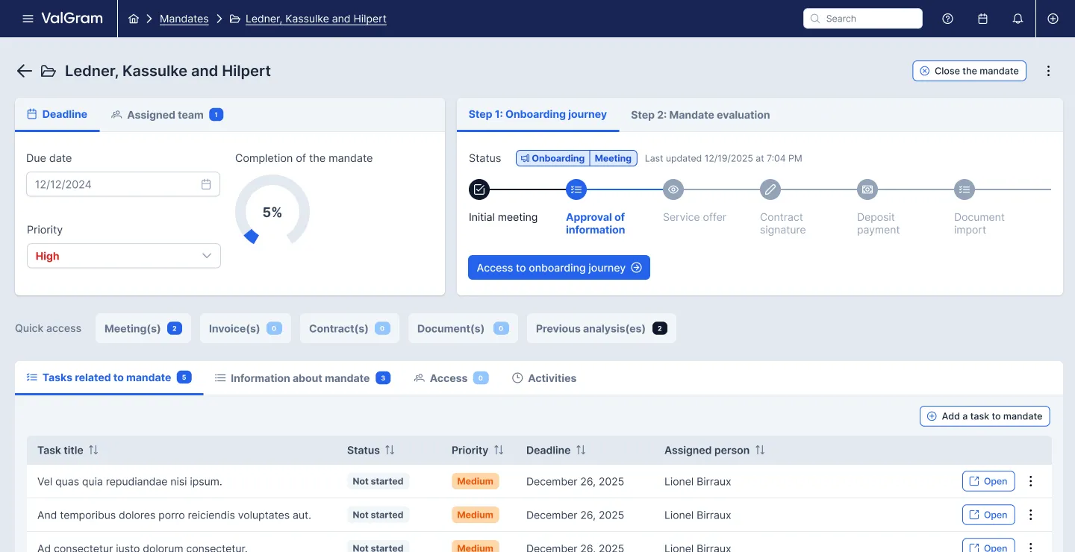The height and width of the screenshot is (552, 1075).
Task: Click the home icon in the breadcrumb
Action: [x=134, y=18]
